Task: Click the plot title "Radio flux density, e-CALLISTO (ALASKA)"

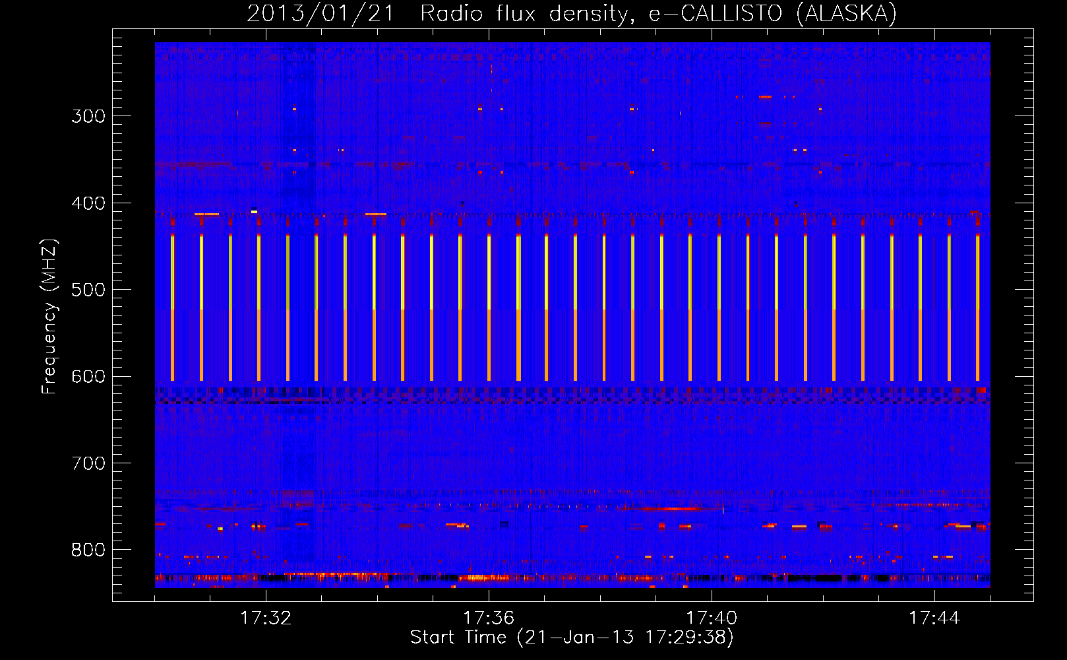Action: pos(659,13)
